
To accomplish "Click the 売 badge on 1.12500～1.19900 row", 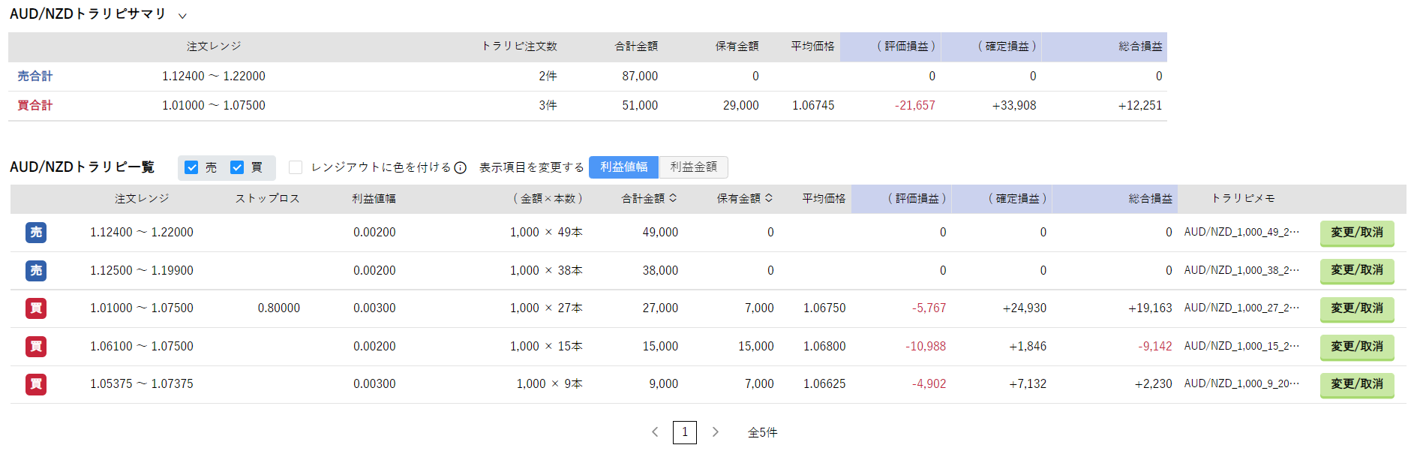I will pyautogui.click(x=36, y=271).
